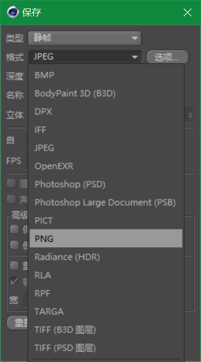Choose Radiance (HDR) format
Image resolution: width=201 pixels, height=362 pixels.
pyautogui.click(x=106, y=257)
